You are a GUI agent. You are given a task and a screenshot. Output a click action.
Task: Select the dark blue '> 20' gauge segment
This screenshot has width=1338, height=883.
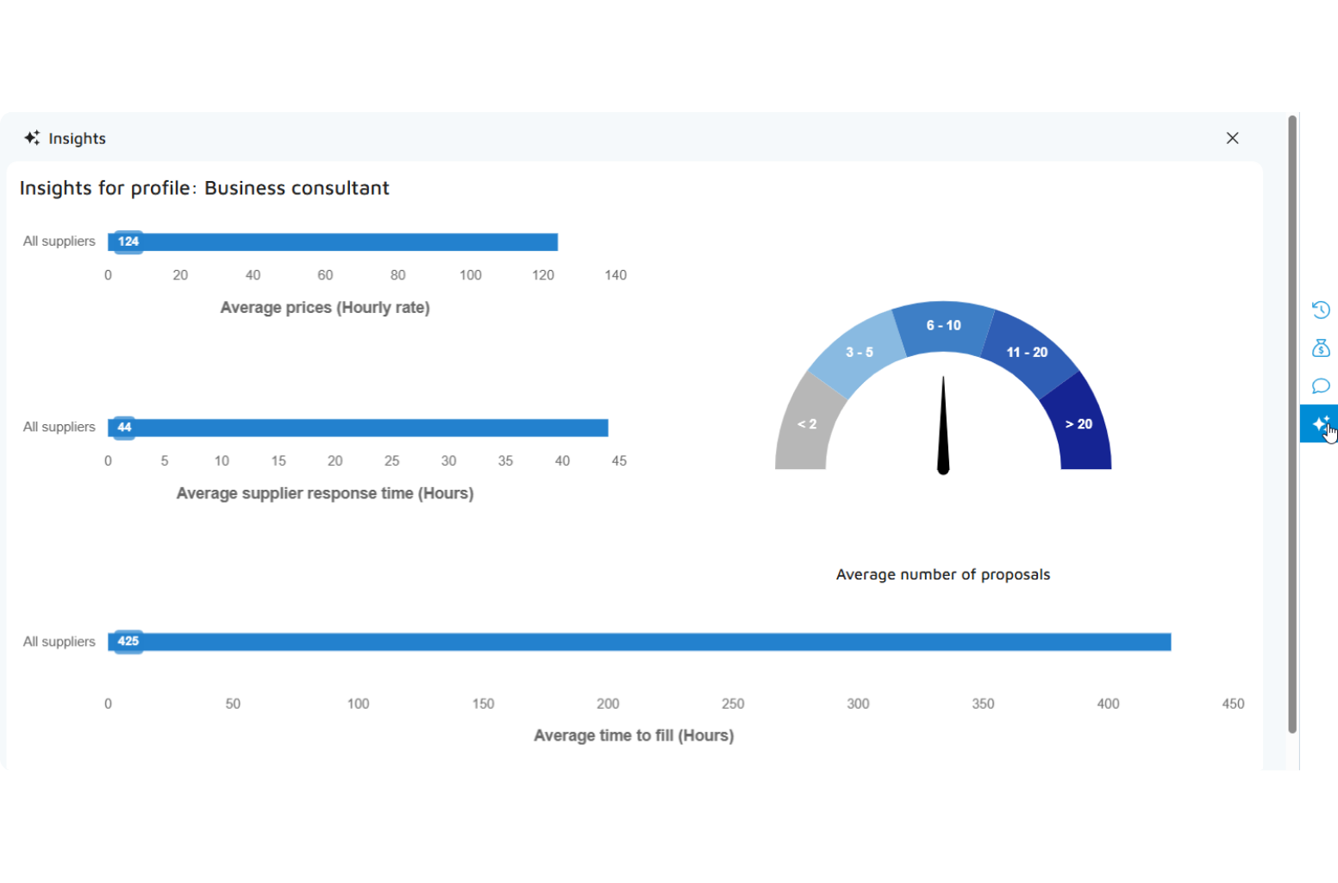1079,424
